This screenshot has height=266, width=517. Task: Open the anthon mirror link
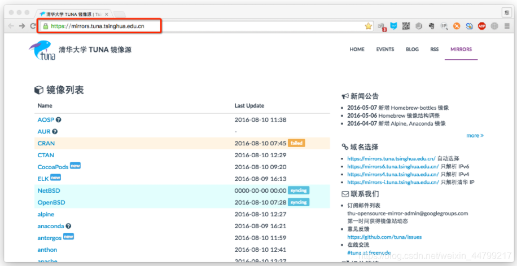[x=47, y=250]
